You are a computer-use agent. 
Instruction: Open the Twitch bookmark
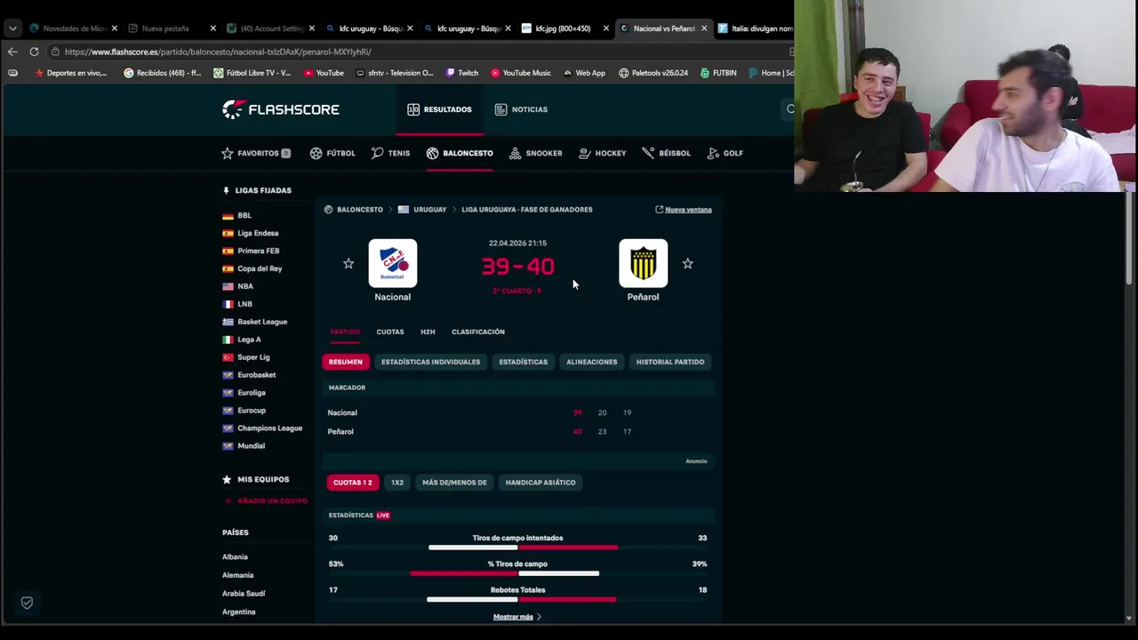tap(462, 73)
